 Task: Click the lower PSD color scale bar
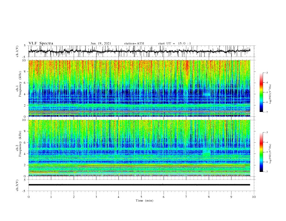point(261,152)
